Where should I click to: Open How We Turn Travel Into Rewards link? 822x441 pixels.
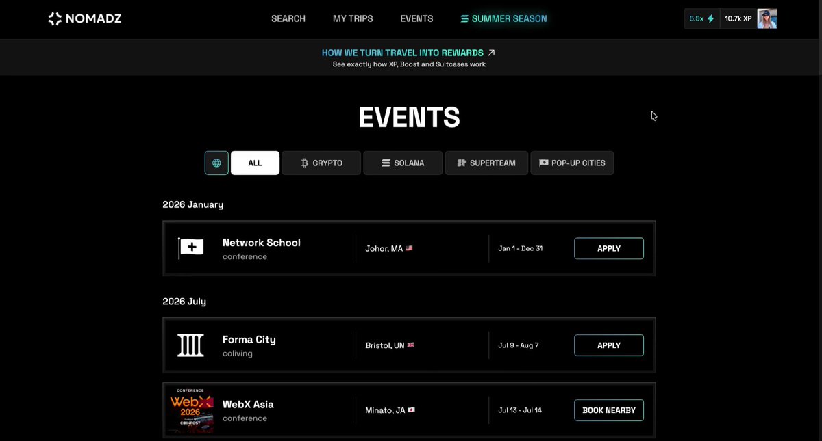(408, 53)
